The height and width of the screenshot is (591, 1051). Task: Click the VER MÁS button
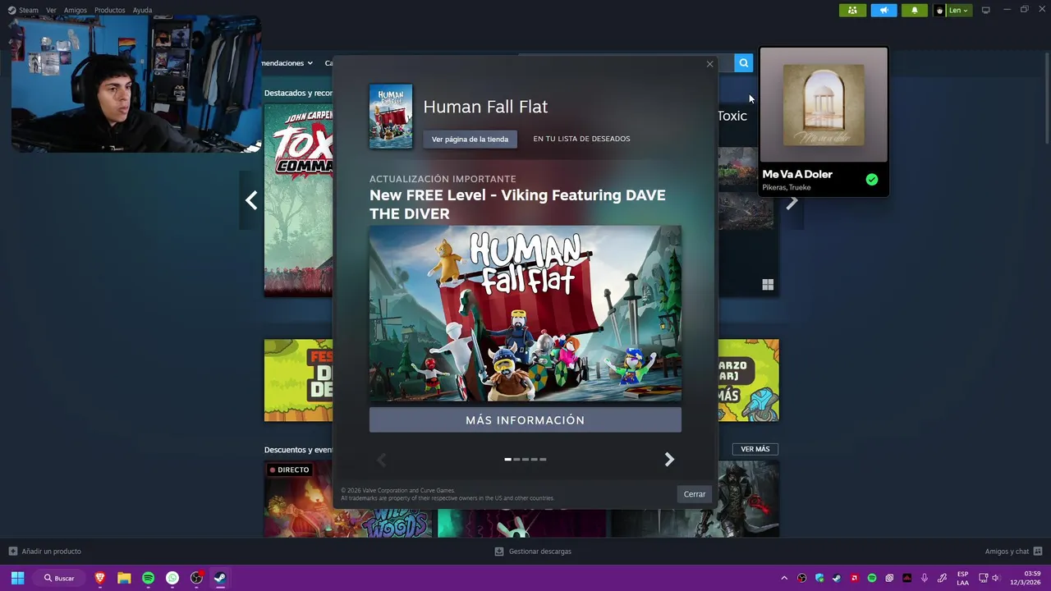point(755,449)
